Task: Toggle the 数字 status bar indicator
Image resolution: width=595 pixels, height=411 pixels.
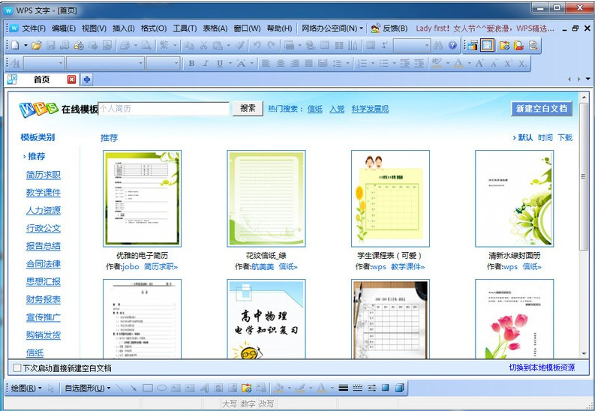Action: (248, 403)
